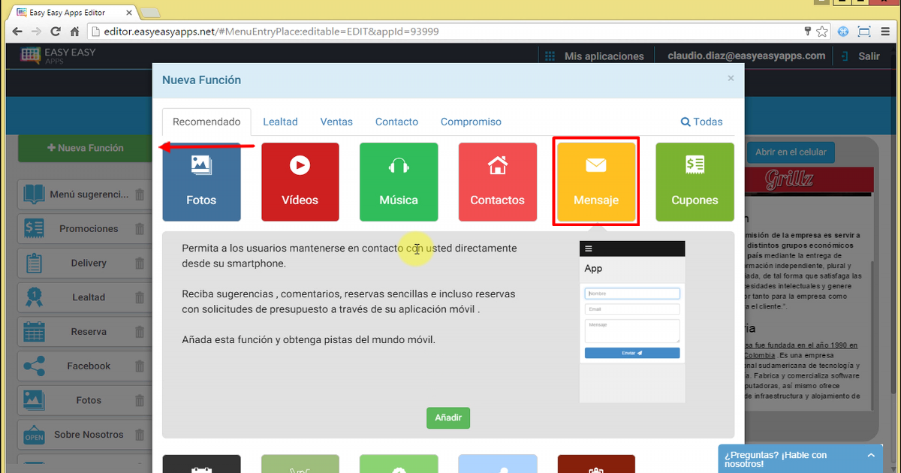
Task: Open the Mis aplicaciones grid menu
Action: 549,56
